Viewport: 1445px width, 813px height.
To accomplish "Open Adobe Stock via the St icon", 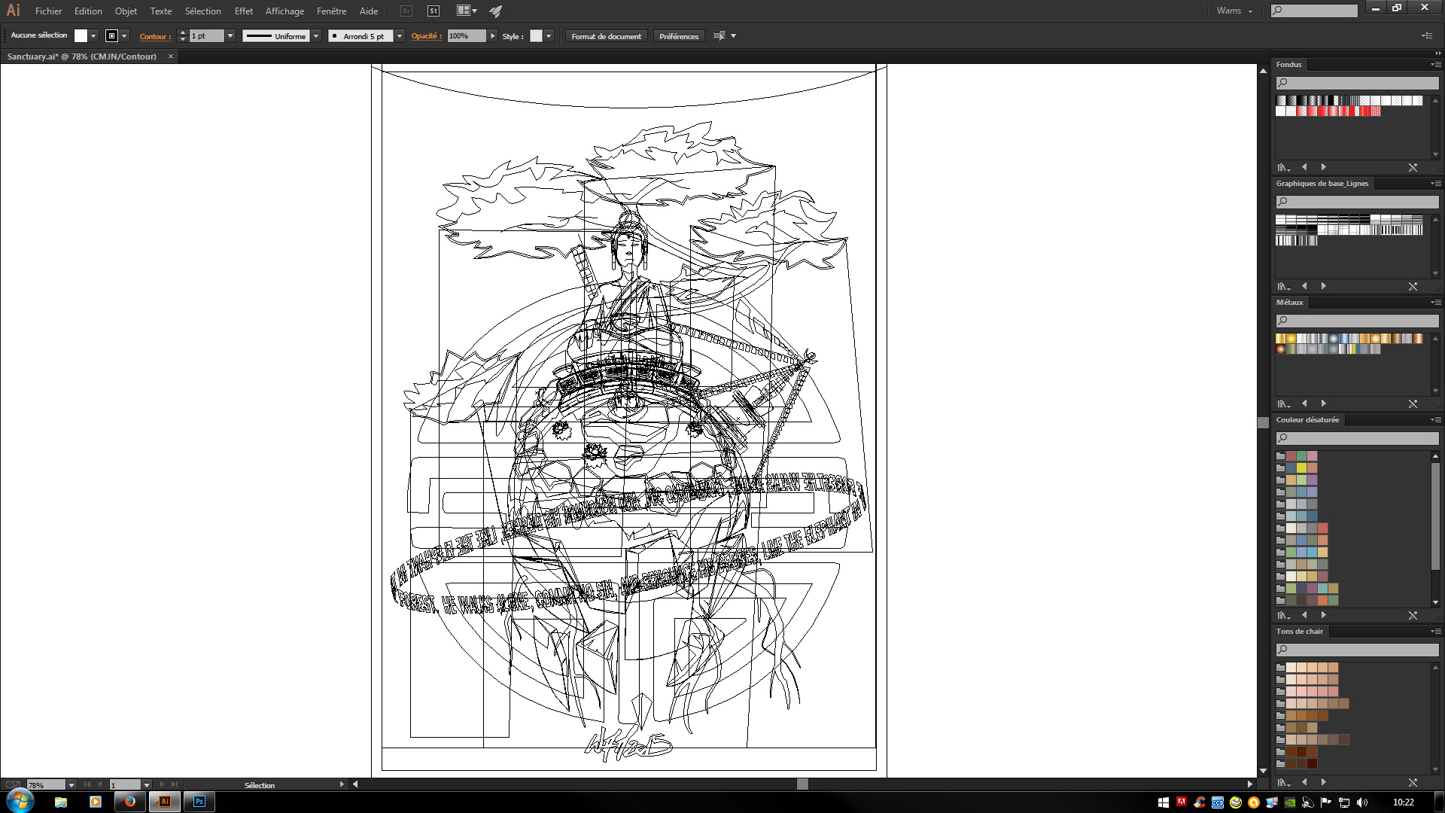I will [x=433, y=11].
